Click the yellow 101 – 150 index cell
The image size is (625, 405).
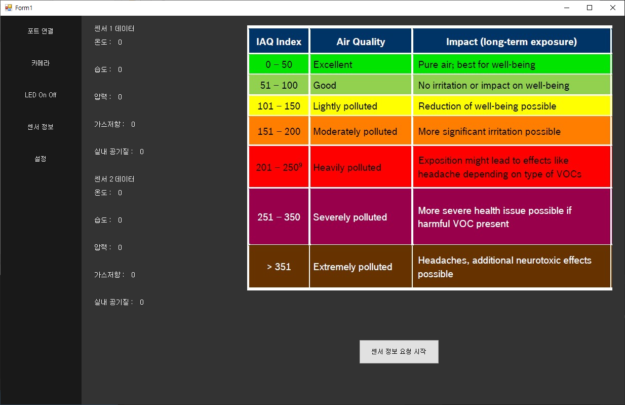(279, 106)
